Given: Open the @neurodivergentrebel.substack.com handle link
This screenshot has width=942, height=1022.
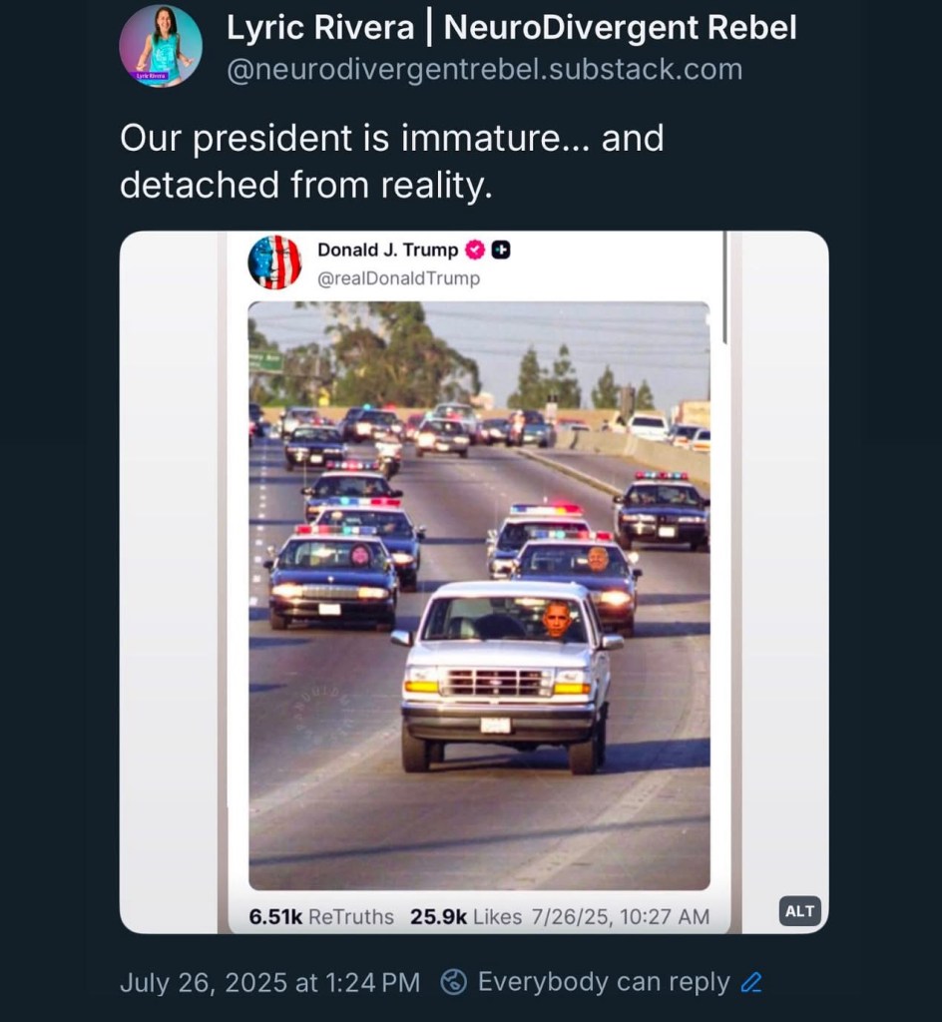Looking at the screenshot, I should pos(484,70).
